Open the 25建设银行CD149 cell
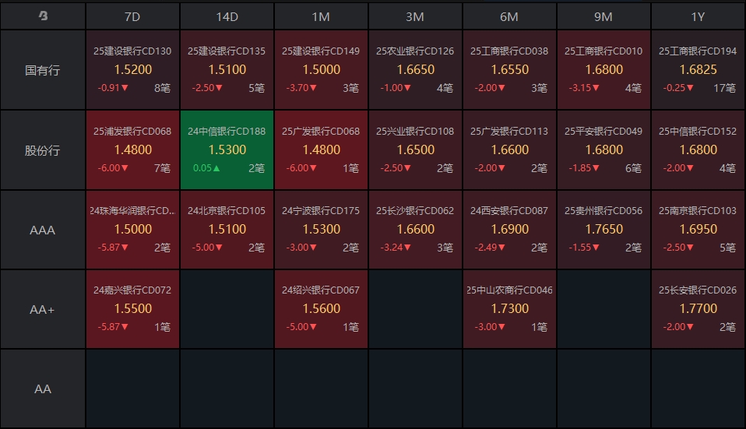 (321, 70)
